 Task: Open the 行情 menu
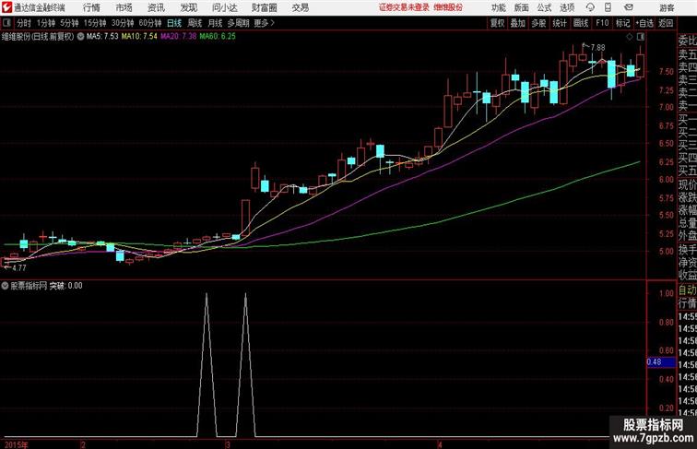pyautogui.click(x=91, y=7)
